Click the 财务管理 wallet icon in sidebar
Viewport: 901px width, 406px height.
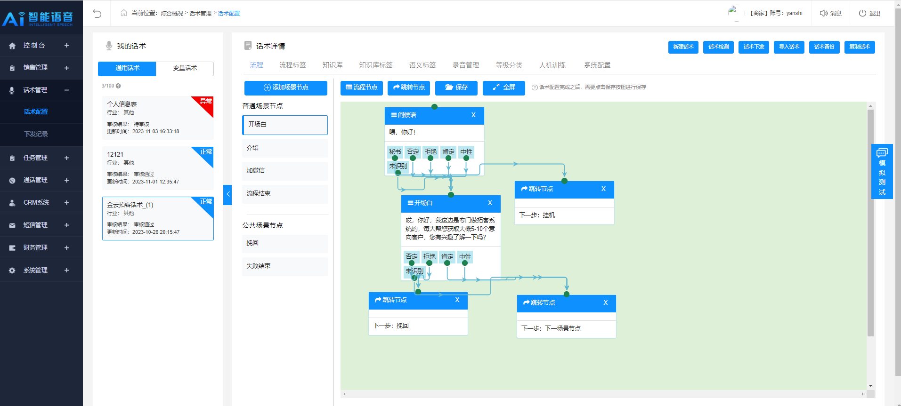click(x=12, y=248)
